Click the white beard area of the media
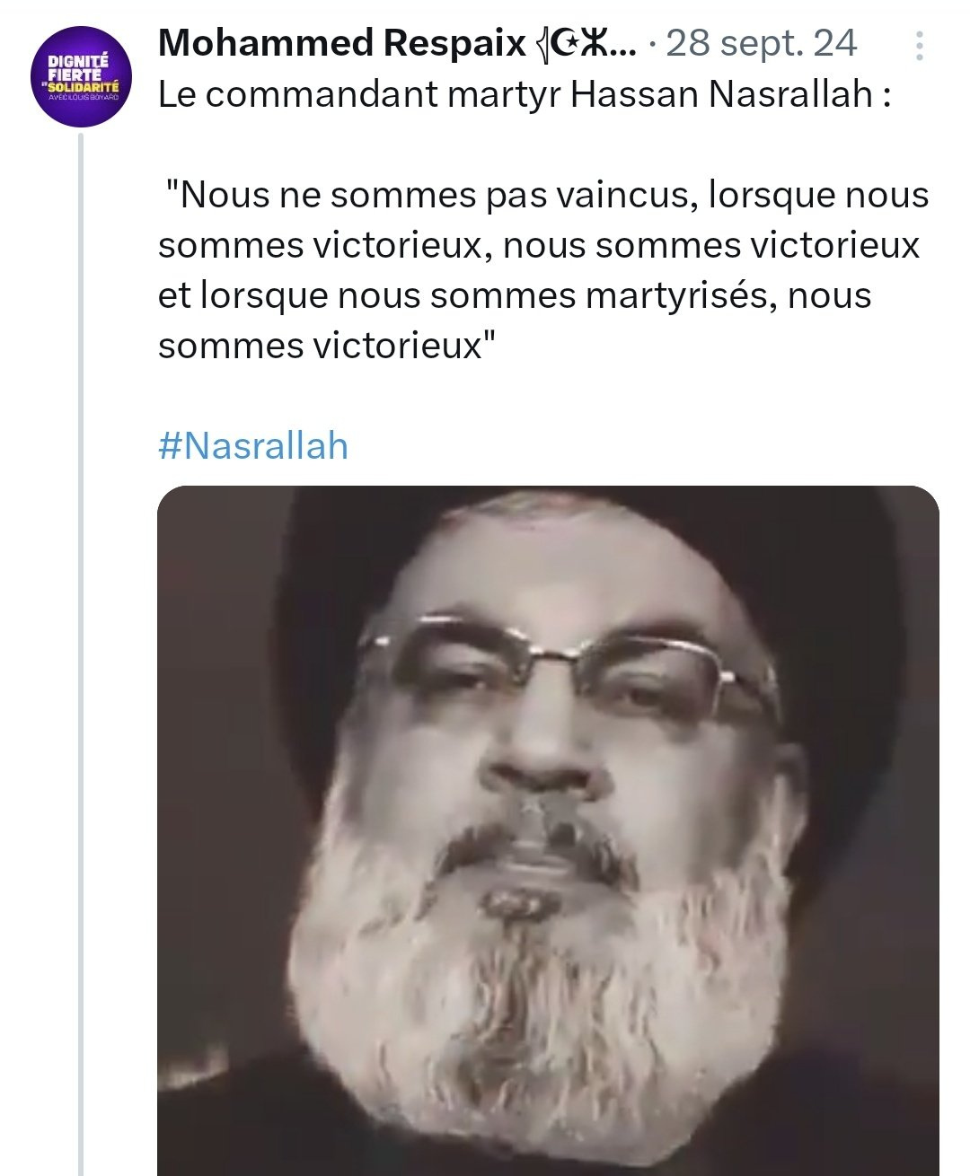 coord(539,970)
